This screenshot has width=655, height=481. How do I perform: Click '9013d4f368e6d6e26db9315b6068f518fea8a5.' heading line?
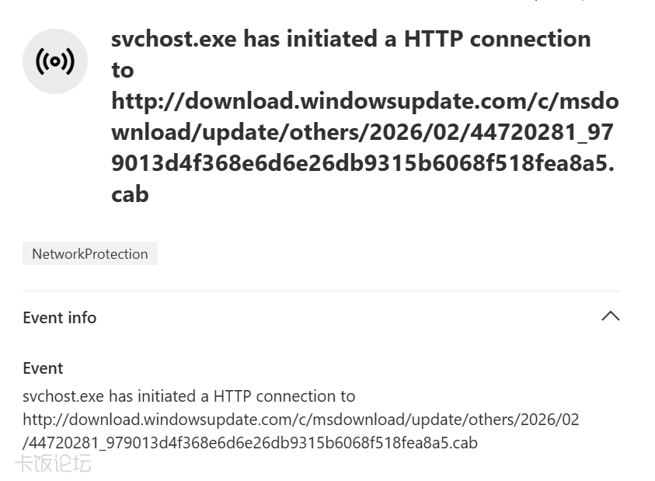(363, 163)
